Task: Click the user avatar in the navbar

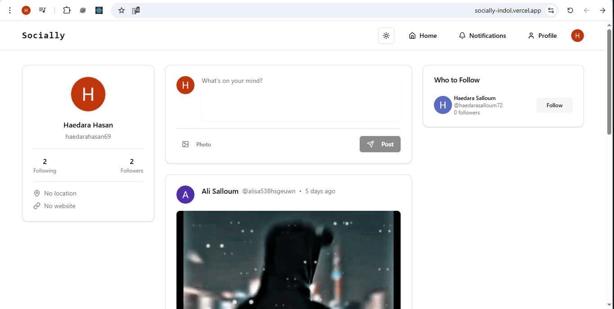Action: click(577, 36)
